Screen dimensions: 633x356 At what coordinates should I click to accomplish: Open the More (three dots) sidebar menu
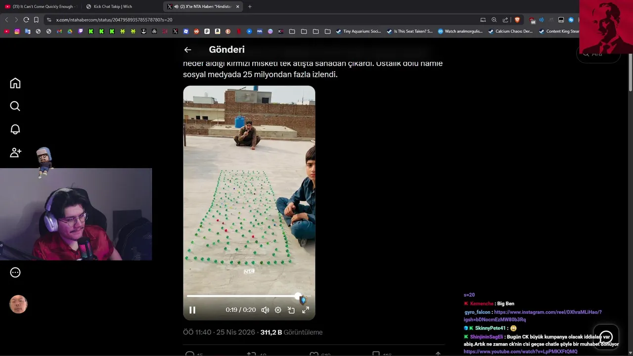tap(15, 272)
